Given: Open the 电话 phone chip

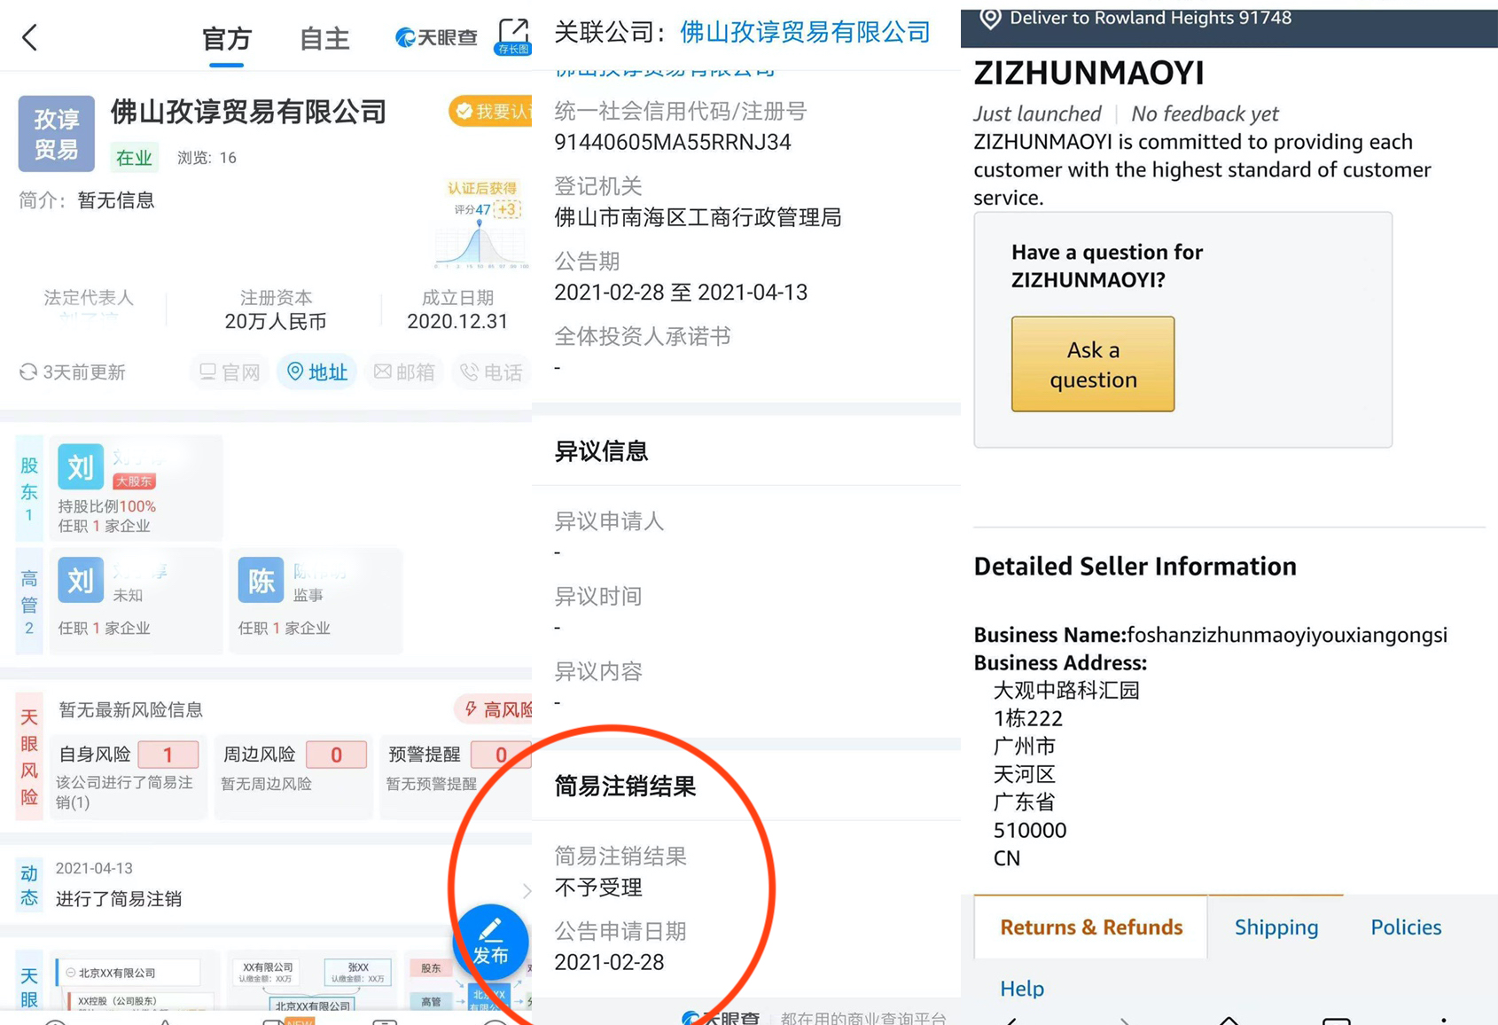Looking at the screenshot, I should click(x=491, y=372).
